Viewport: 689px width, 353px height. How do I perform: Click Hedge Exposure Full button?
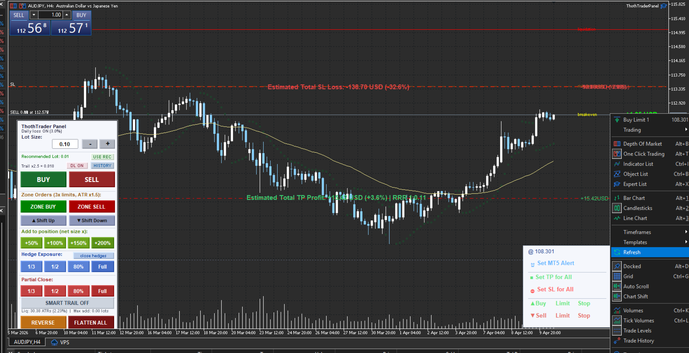pyautogui.click(x=102, y=266)
